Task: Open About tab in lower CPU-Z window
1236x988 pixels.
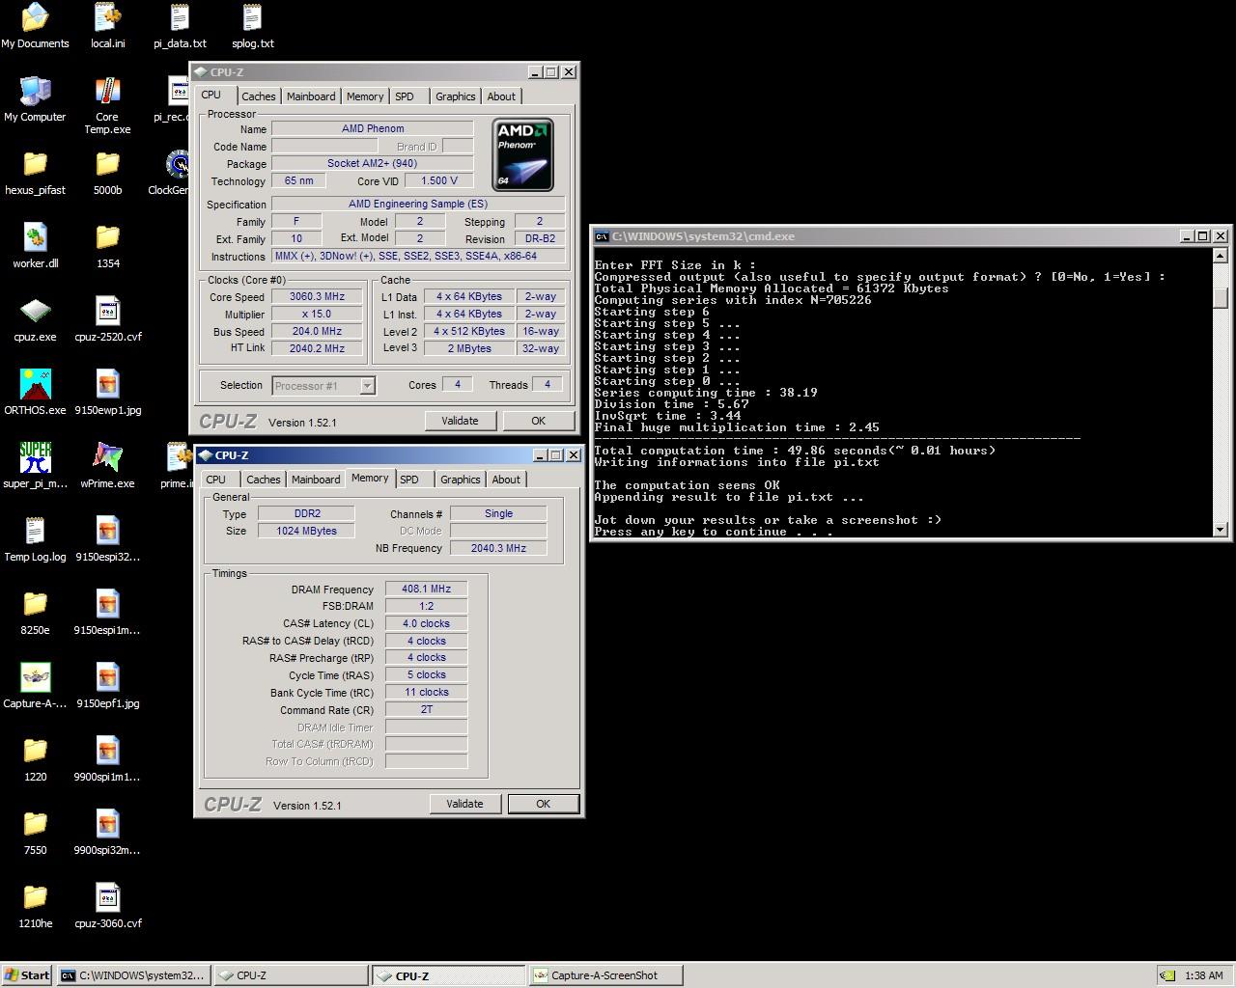Action: [506, 480]
